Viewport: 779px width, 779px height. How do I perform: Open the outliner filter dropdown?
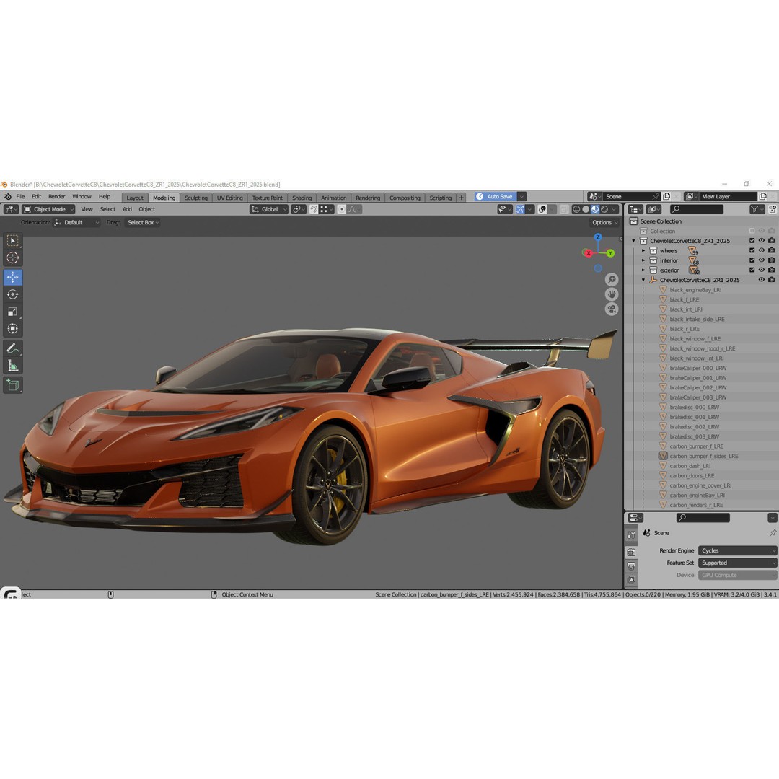(757, 209)
